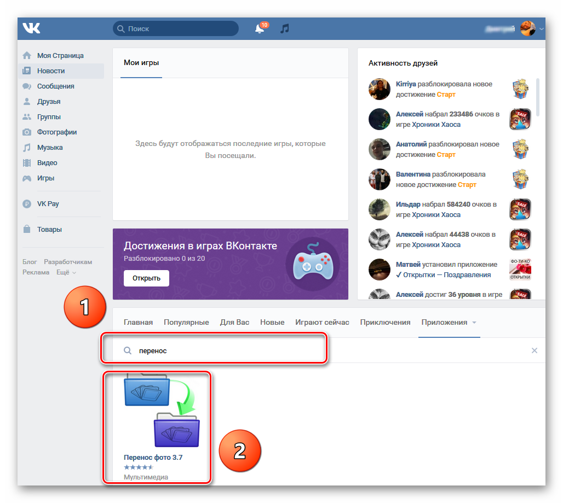Switch to Приключения tab
Image resolution: width=563 pixels, height=503 pixels.
(385, 323)
